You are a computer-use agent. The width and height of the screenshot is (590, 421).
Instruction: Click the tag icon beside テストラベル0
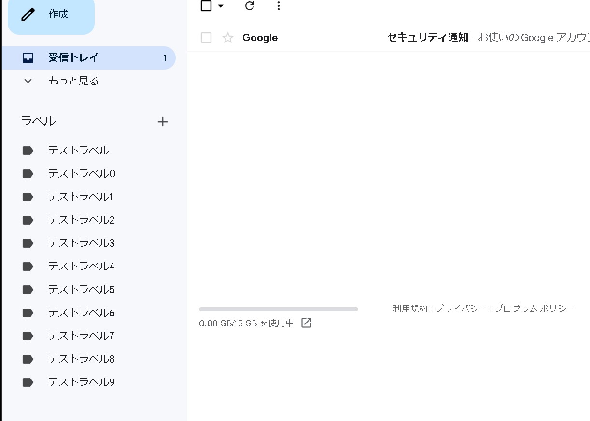click(x=28, y=174)
